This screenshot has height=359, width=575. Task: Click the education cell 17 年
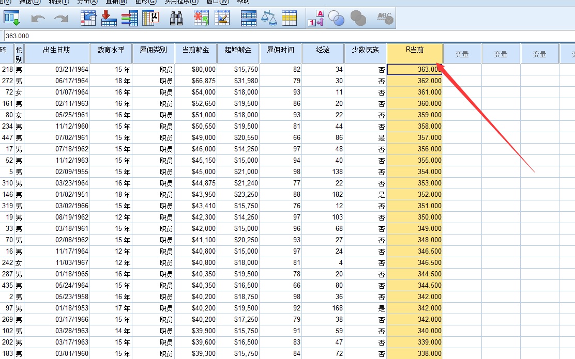click(x=111, y=308)
